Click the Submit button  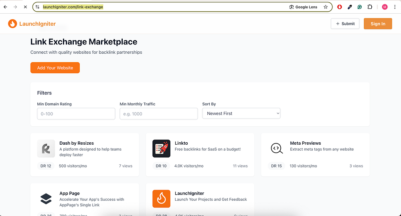pyautogui.click(x=345, y=24)
